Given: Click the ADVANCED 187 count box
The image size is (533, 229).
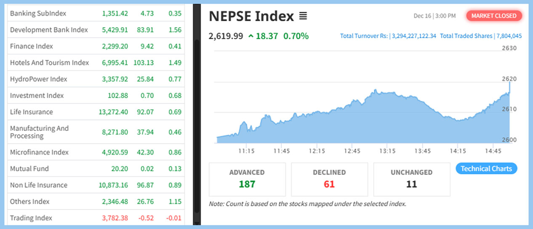Looking at the screenshot, I should (x=247, y=179).
